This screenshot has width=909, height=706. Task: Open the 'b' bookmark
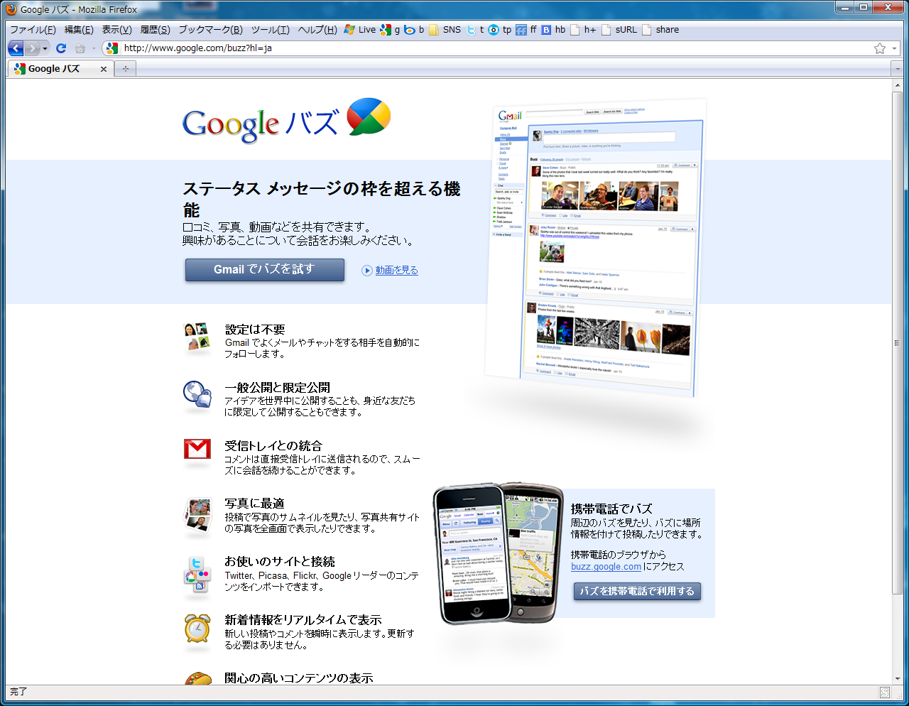pyautogui.click(x=414, y=30)
